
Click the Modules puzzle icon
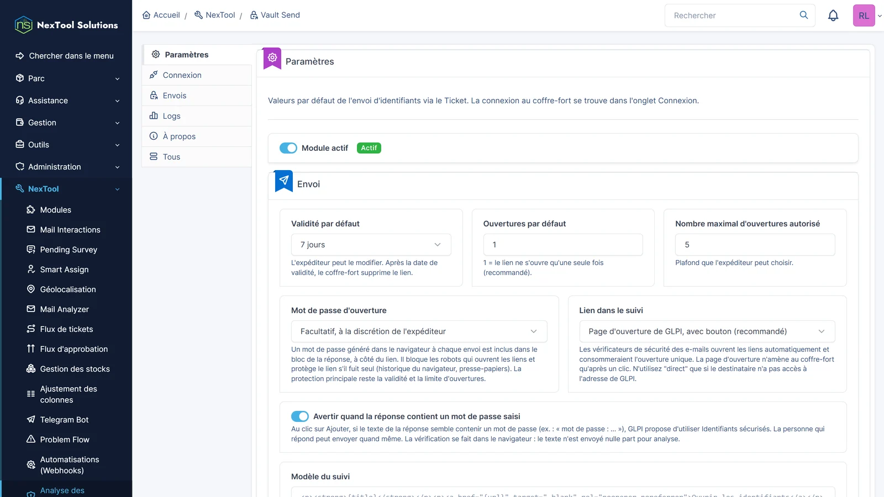(31, 210)
